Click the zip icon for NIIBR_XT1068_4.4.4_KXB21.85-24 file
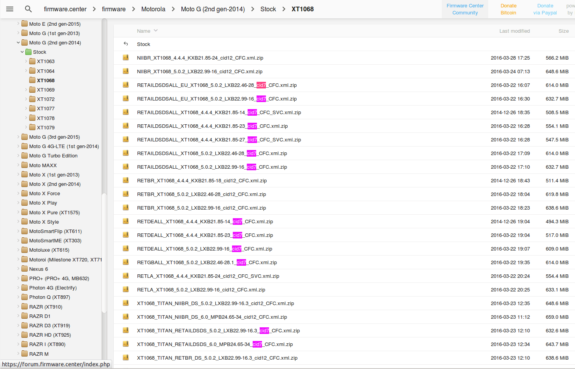Viewport: 575px width, 369px height. tap(126, 58)
